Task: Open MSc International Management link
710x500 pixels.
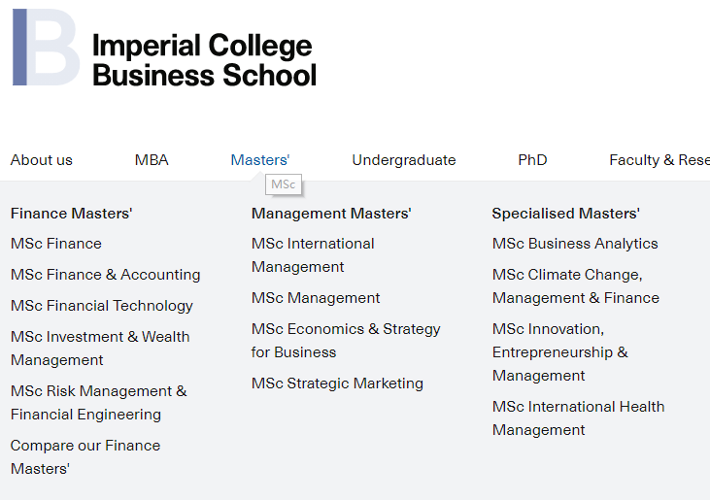Action: [313, 255]
